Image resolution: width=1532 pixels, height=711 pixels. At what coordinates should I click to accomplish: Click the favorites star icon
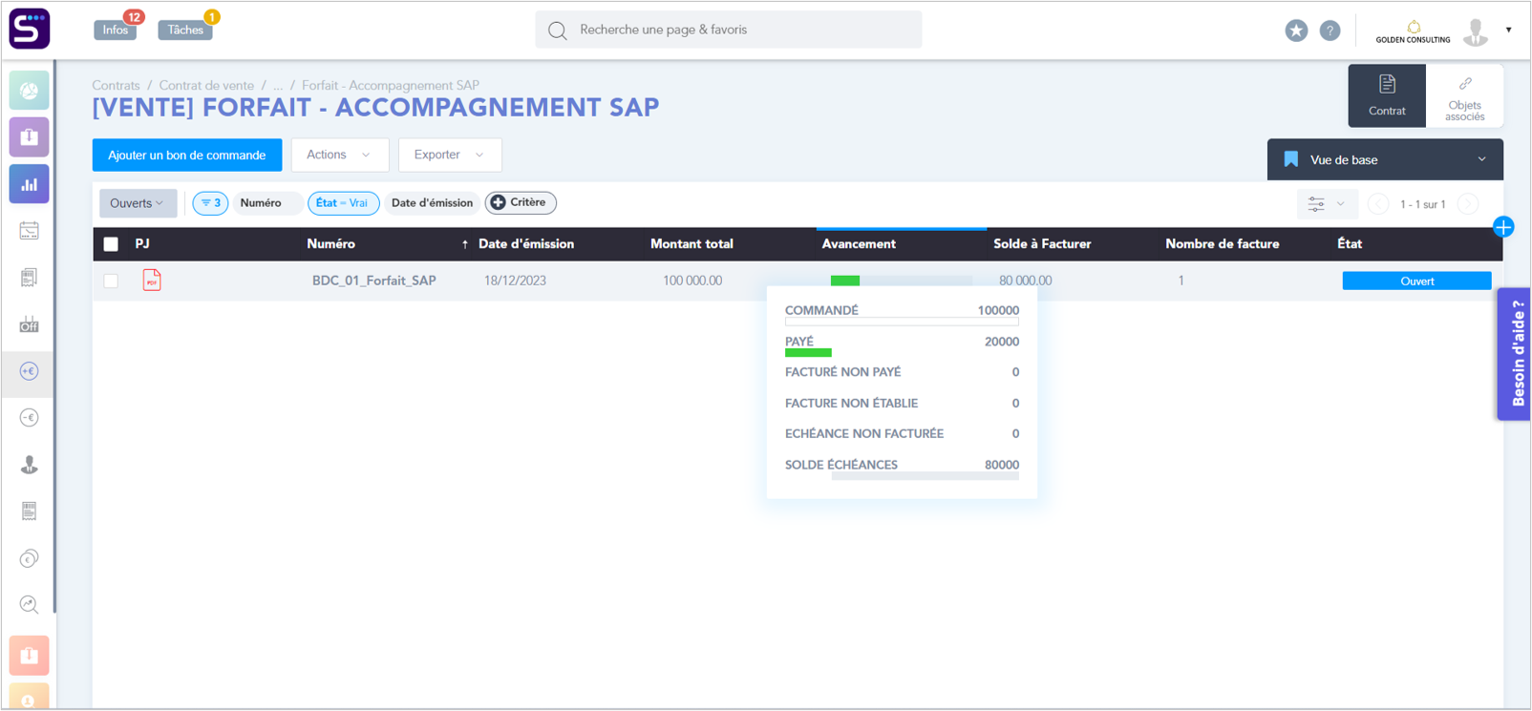pos(1296,31)
